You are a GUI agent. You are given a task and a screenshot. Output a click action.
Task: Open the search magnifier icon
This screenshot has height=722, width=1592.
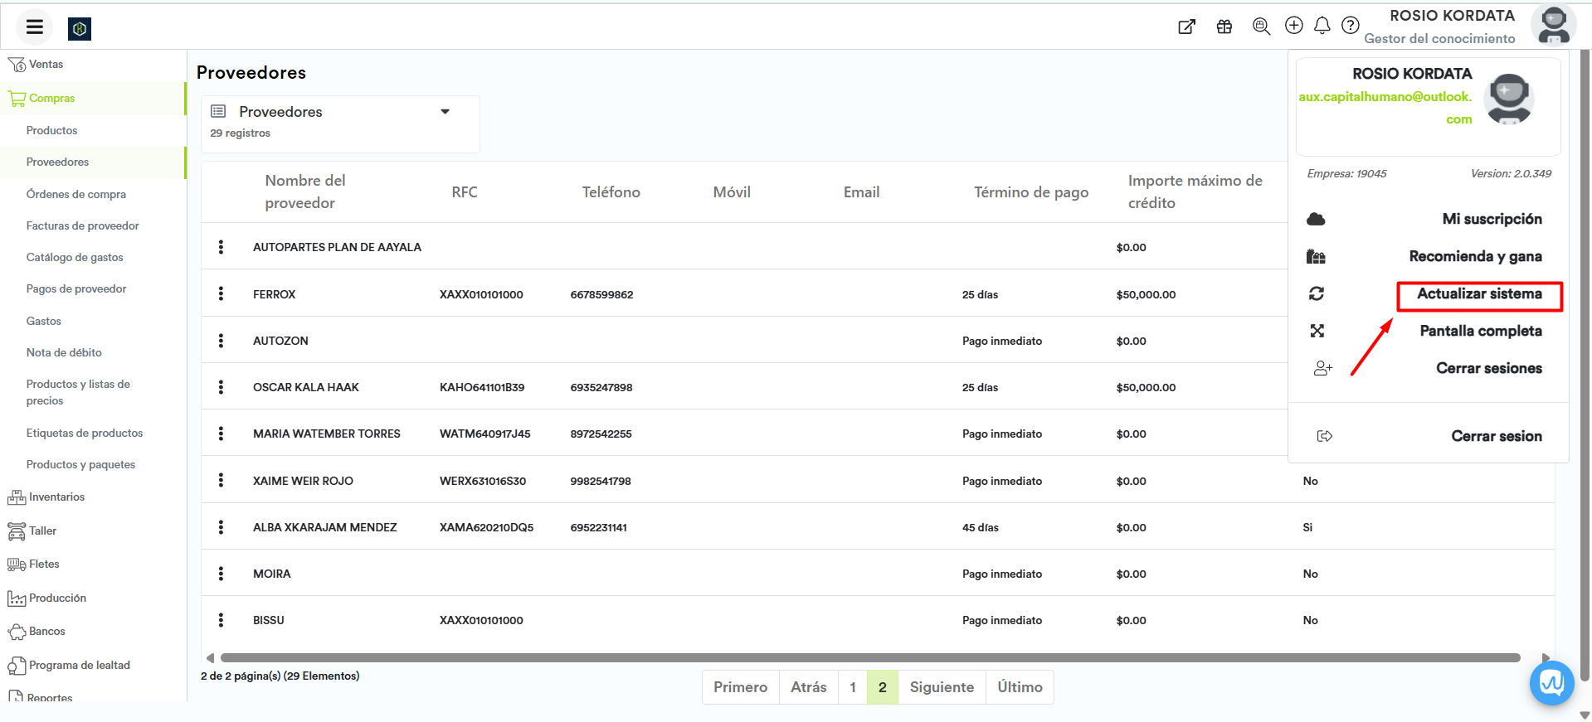click(1261, 27)
